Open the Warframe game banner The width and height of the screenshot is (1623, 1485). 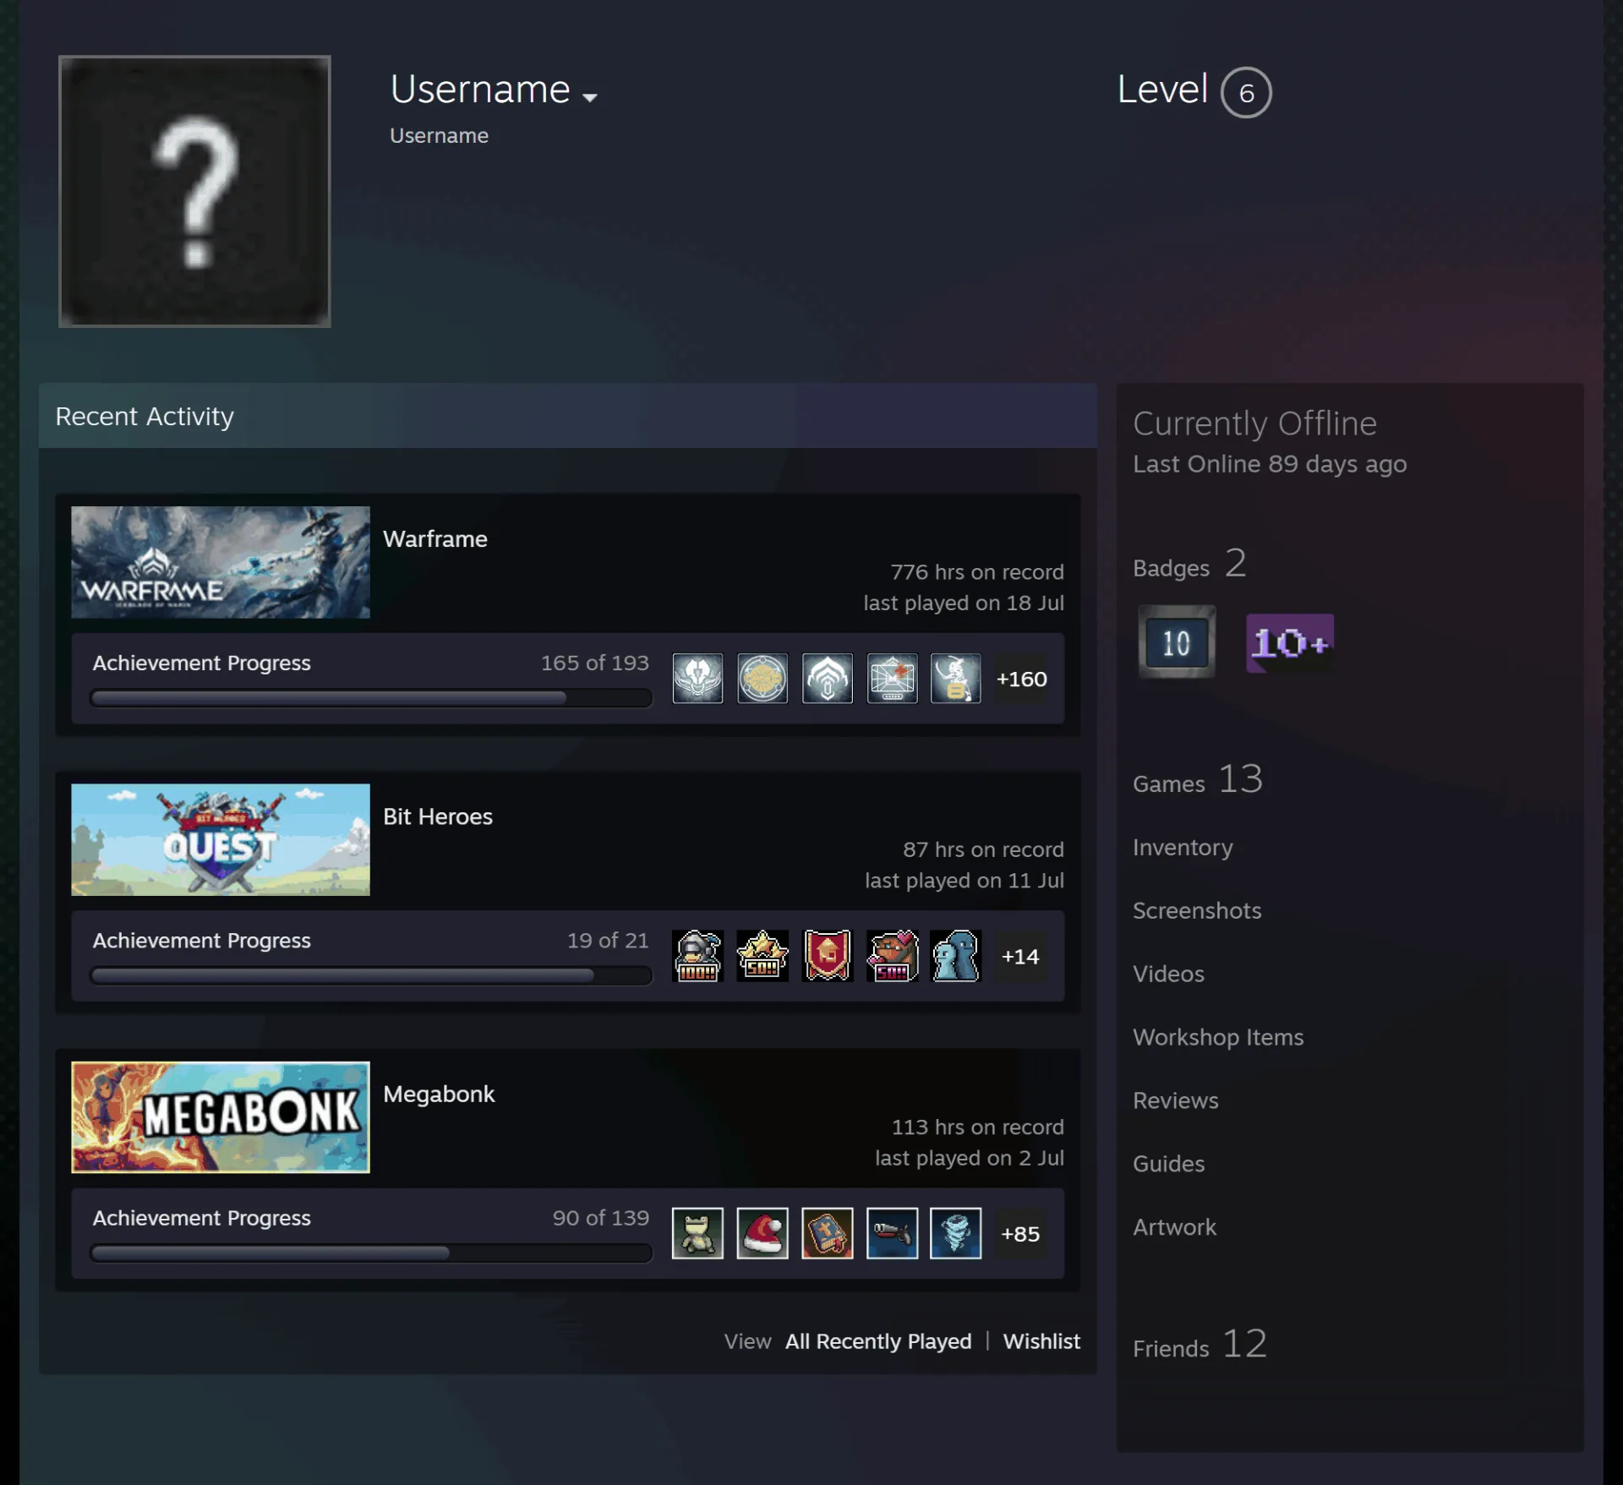pyautogui.click(x=221, y=562)
